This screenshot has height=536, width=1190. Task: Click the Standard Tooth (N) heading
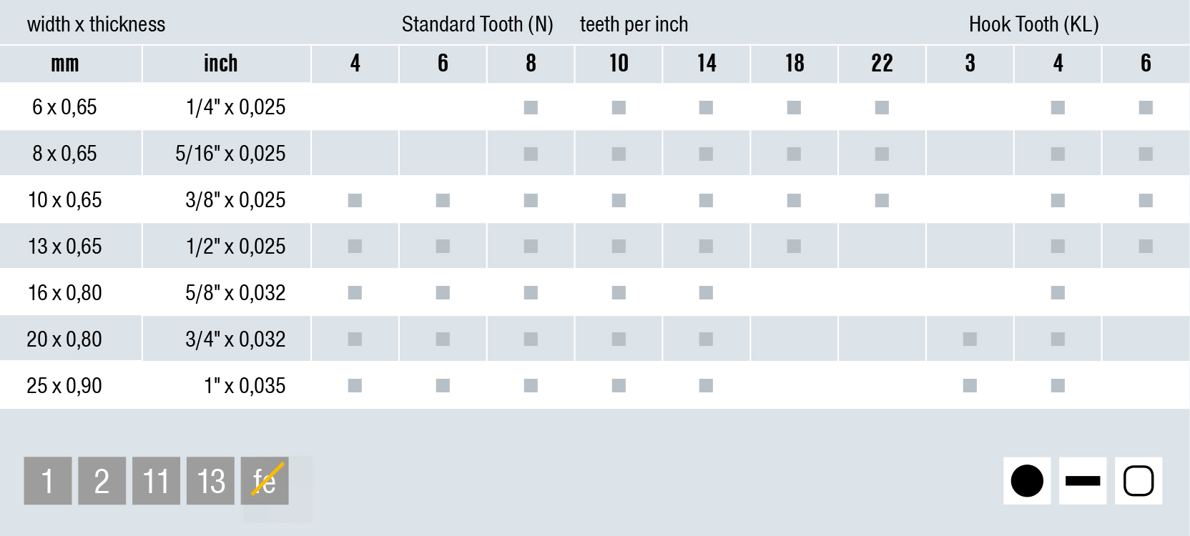tap(478, 24)
